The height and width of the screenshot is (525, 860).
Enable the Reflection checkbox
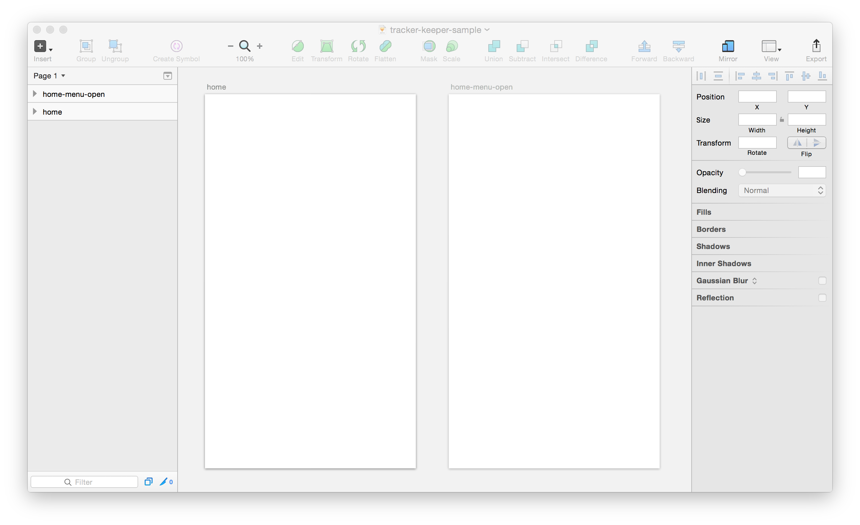pyautogui.click(x=822, y=298)
